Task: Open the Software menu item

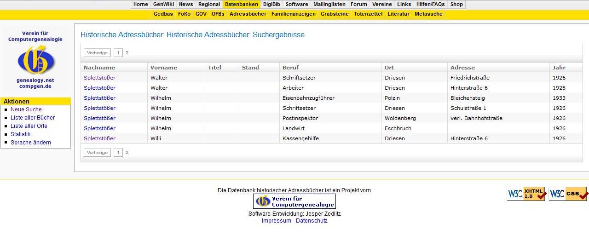Action: tap(297, 4)
